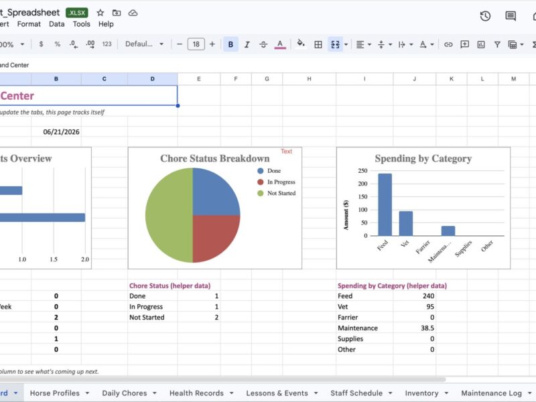536x402 pixels.
Task: Toggle italic formatting
Action: [247, 44]
